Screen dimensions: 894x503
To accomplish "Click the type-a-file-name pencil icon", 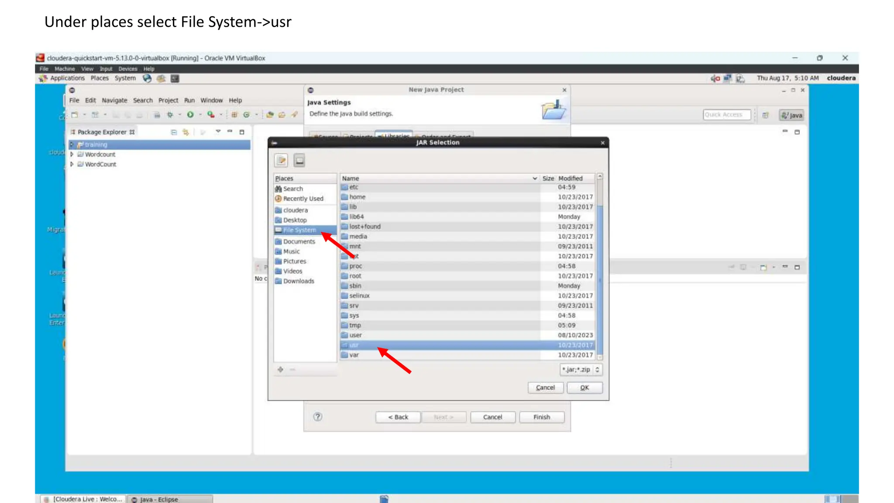I will pyautogui.click(x=281, y=161).
